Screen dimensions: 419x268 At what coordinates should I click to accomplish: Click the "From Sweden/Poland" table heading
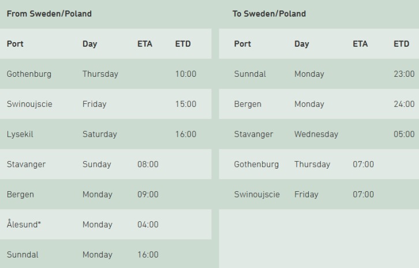(49, 14)
